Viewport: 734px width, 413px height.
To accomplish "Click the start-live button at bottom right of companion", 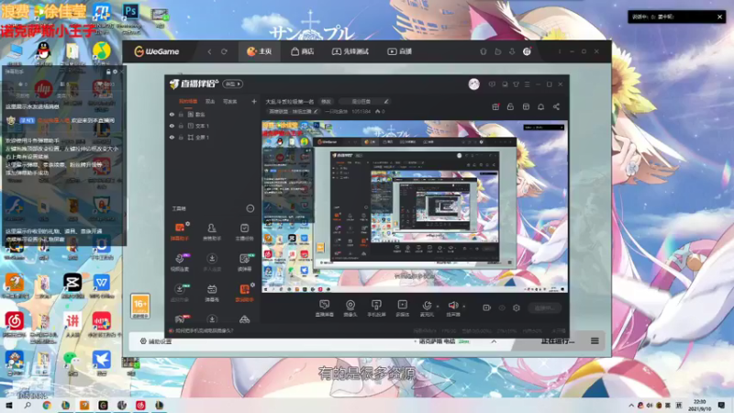I will 545,307.
